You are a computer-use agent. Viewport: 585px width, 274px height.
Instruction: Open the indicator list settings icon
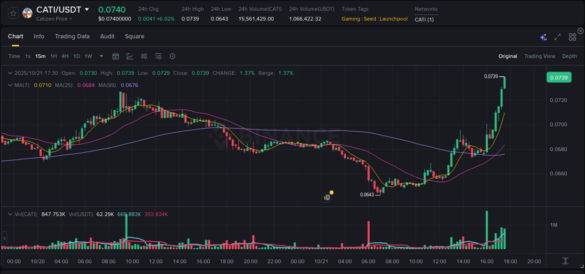click(x=158, y=56)
